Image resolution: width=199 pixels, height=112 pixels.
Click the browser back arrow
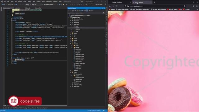pos(110,6)
